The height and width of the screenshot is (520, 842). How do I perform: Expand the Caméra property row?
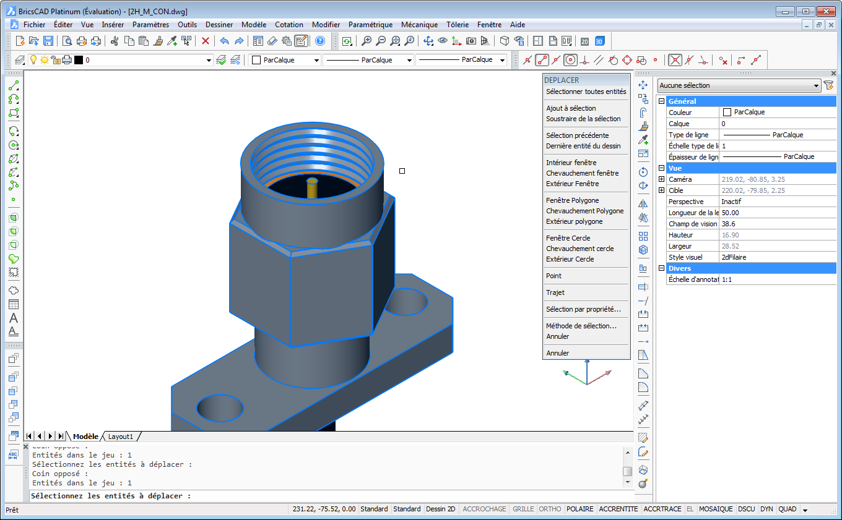coord(661,179)
